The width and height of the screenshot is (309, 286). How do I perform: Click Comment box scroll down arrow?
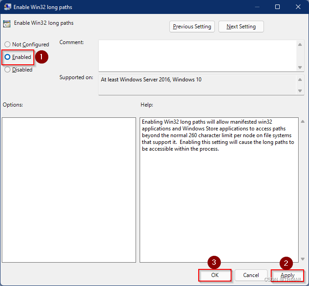[300, 67]
